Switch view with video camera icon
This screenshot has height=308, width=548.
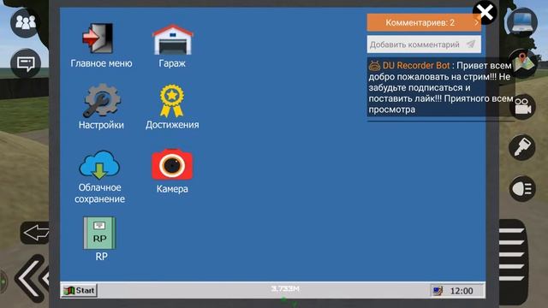click(522, 107)
